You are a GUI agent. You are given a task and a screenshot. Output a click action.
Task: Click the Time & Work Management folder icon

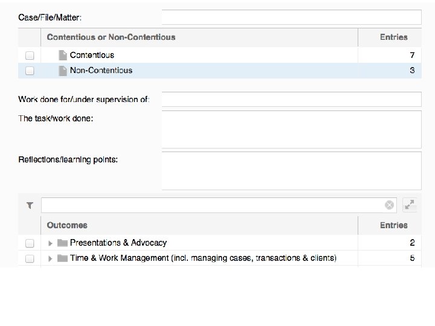coord(62,258)
